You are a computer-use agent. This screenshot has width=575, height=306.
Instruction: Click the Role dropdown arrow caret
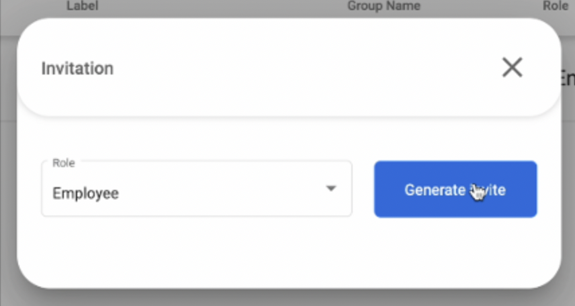pyautogui.click(x=331, y=189)
